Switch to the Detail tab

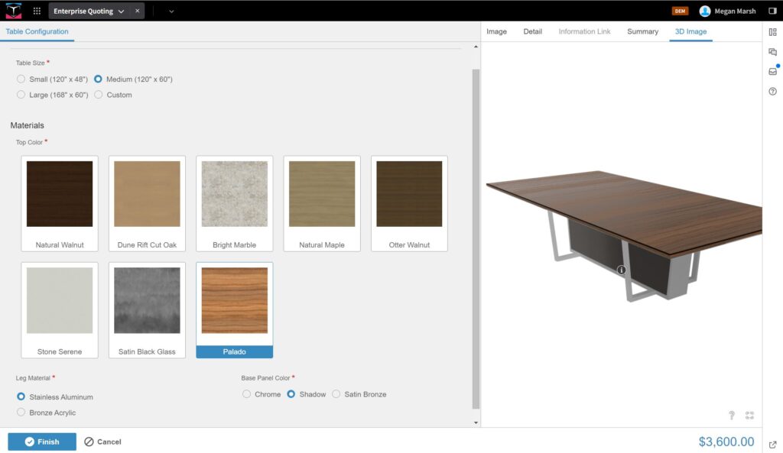pyautogui.click(x=532, y=31)
